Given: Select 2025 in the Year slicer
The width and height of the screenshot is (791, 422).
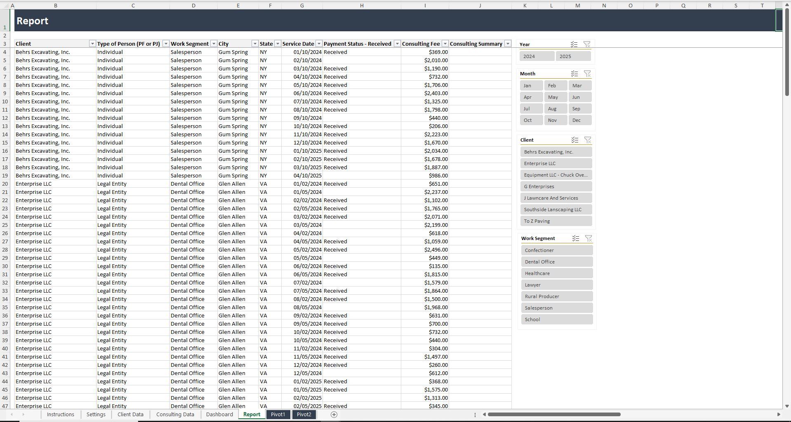Looking at the screenshot, I should point(573,56).
